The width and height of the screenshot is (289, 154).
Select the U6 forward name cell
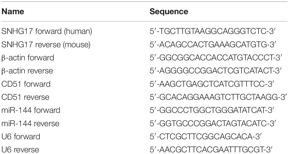(x=21, y=137)
